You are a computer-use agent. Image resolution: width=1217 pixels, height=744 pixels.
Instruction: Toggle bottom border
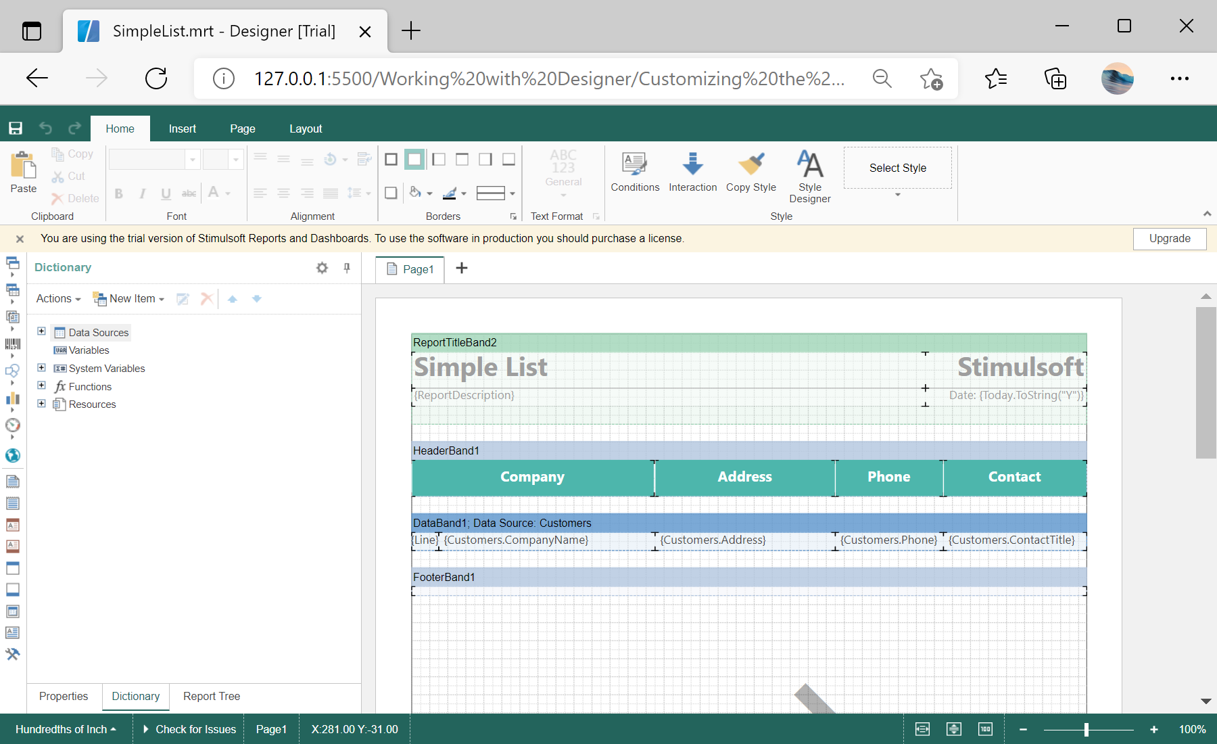click(x=509, y=160)
